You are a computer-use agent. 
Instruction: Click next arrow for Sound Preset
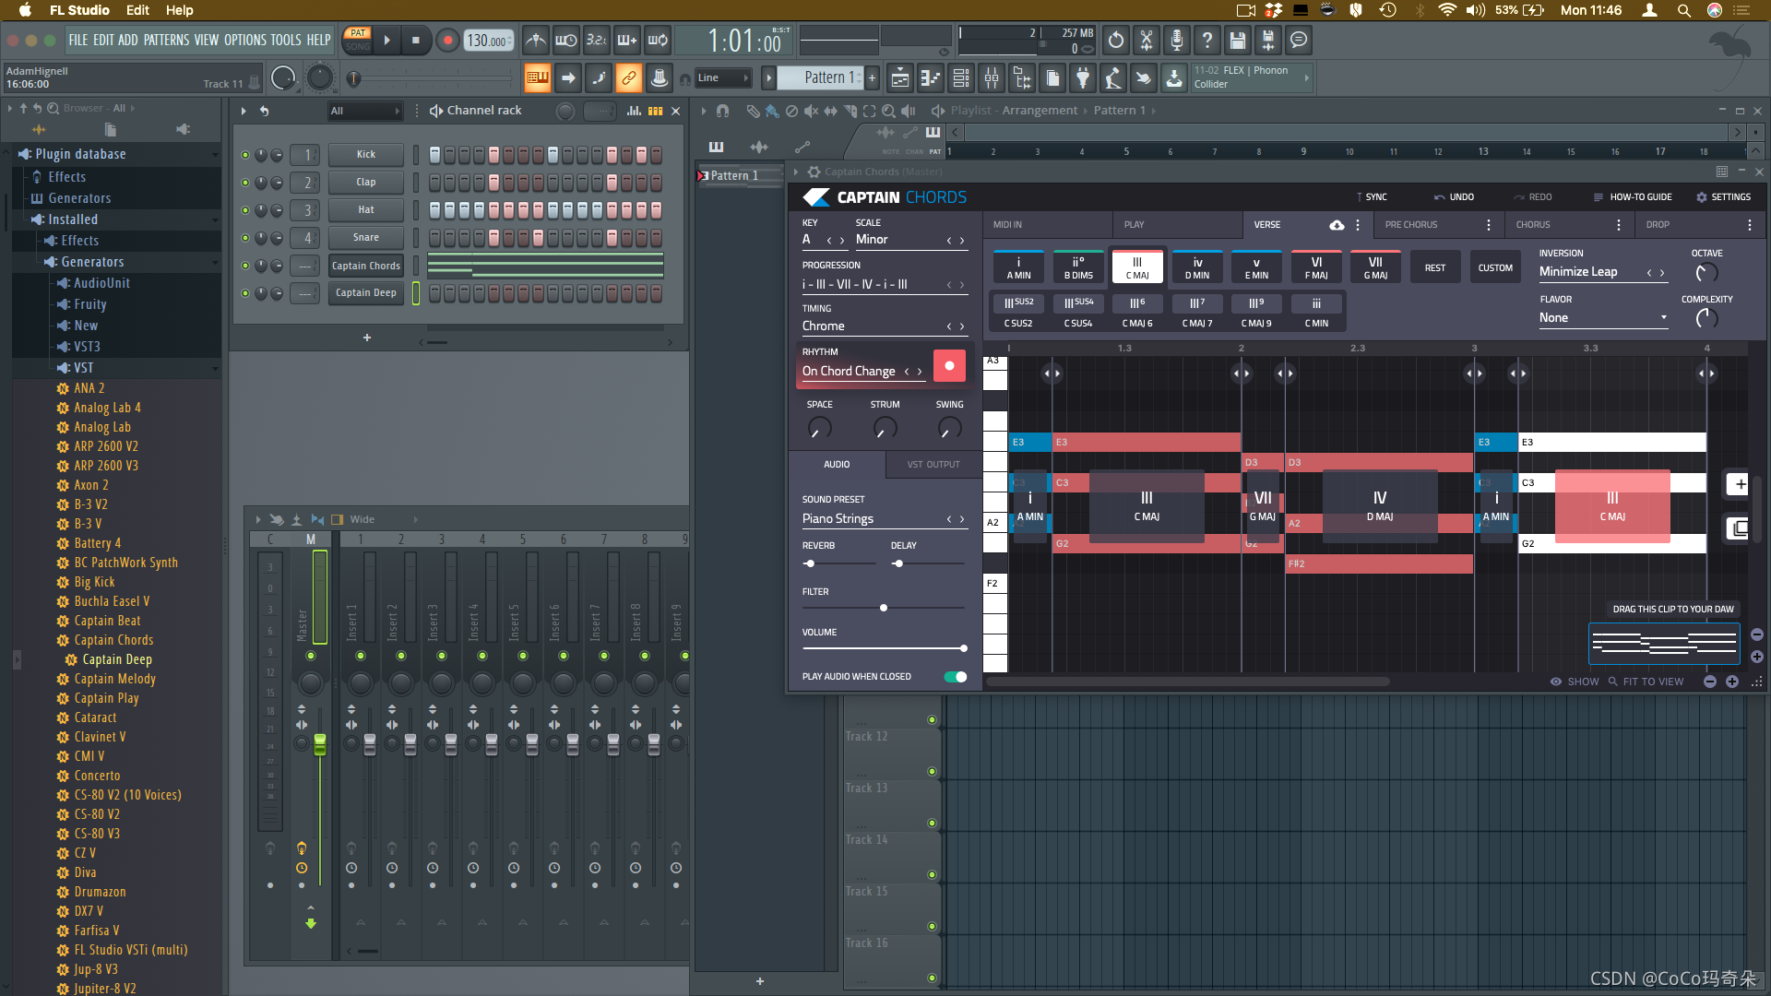pyautogui.click(x=962, y=520)
